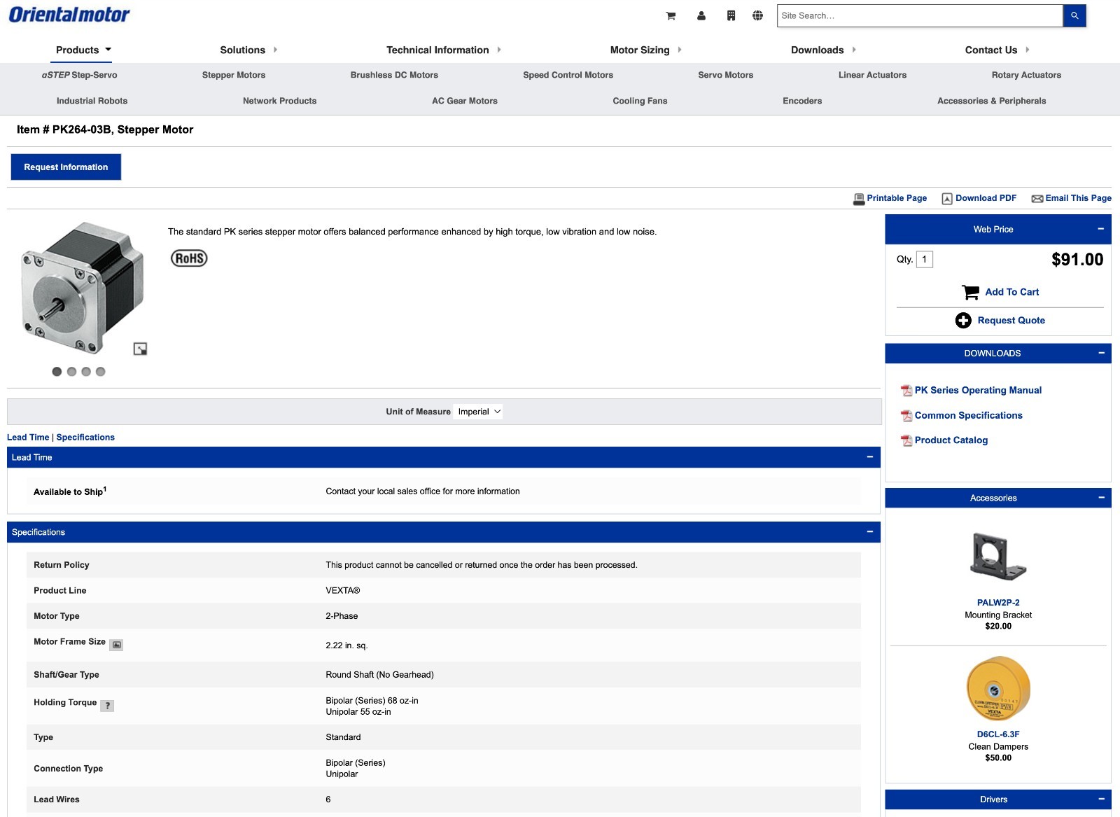1120x817 pixels.
Task: Collapse the Web Price panel
Action: 1100,229
